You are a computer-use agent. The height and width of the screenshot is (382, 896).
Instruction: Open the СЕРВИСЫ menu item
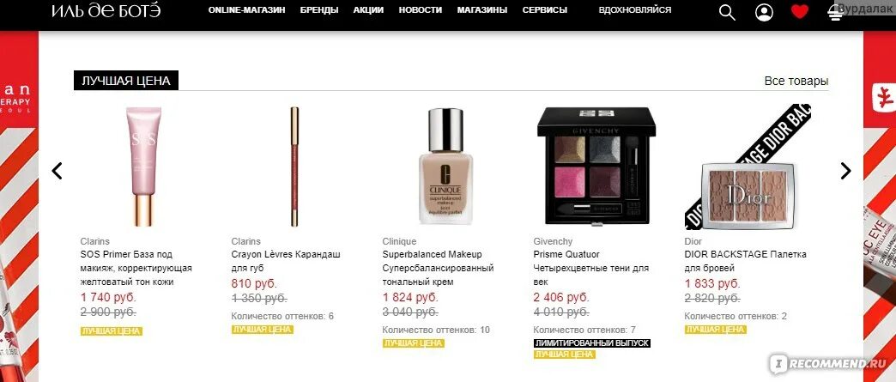tap(545, 9)
